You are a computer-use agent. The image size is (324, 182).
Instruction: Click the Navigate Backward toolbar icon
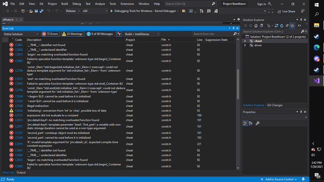tap(8, 11)
